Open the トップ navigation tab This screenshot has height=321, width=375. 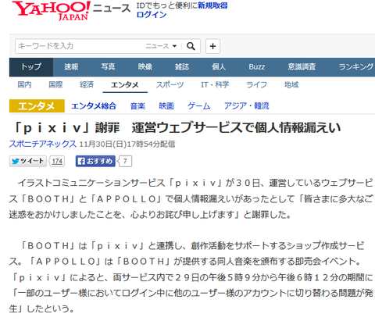tap(31, 67)
